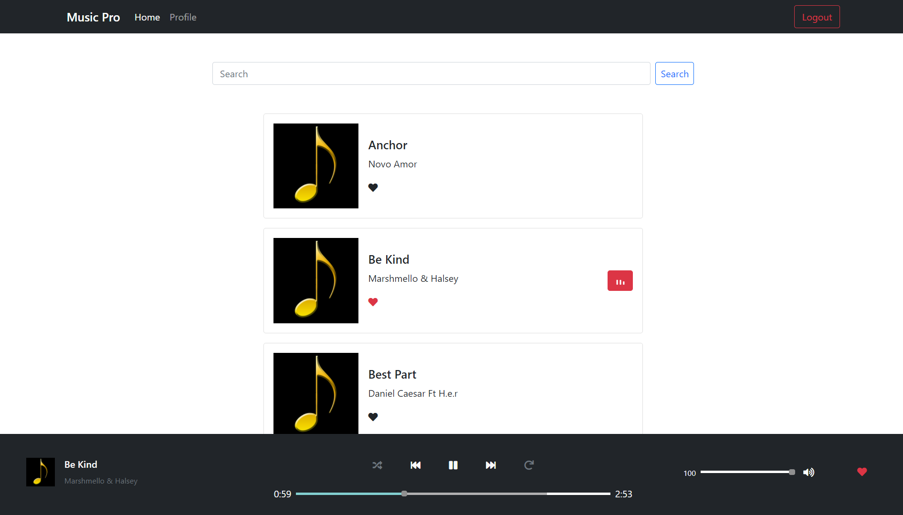The width and height of the screenshot is (903, 515).
Task: Skip to the next track
Action: coord(491,465)
